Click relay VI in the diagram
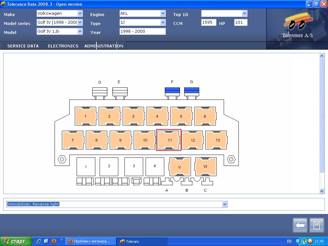 pos(205,167)
